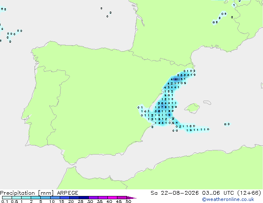Click the 'Sa 22-08-2026' date text
This screenshot has width=263, height=203.
[175, 193]
